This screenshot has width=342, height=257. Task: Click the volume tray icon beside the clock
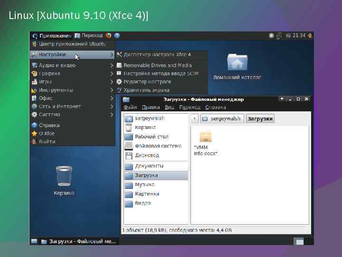(288, 35)
